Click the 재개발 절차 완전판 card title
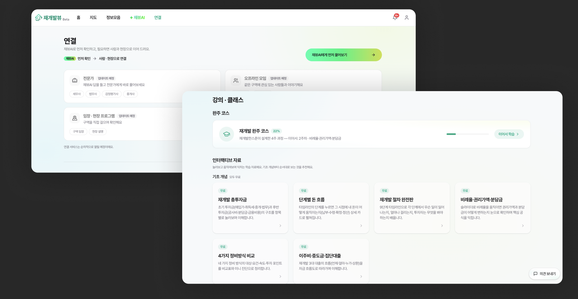The height and width of the screenshot is (299, 578). [396, 200]
